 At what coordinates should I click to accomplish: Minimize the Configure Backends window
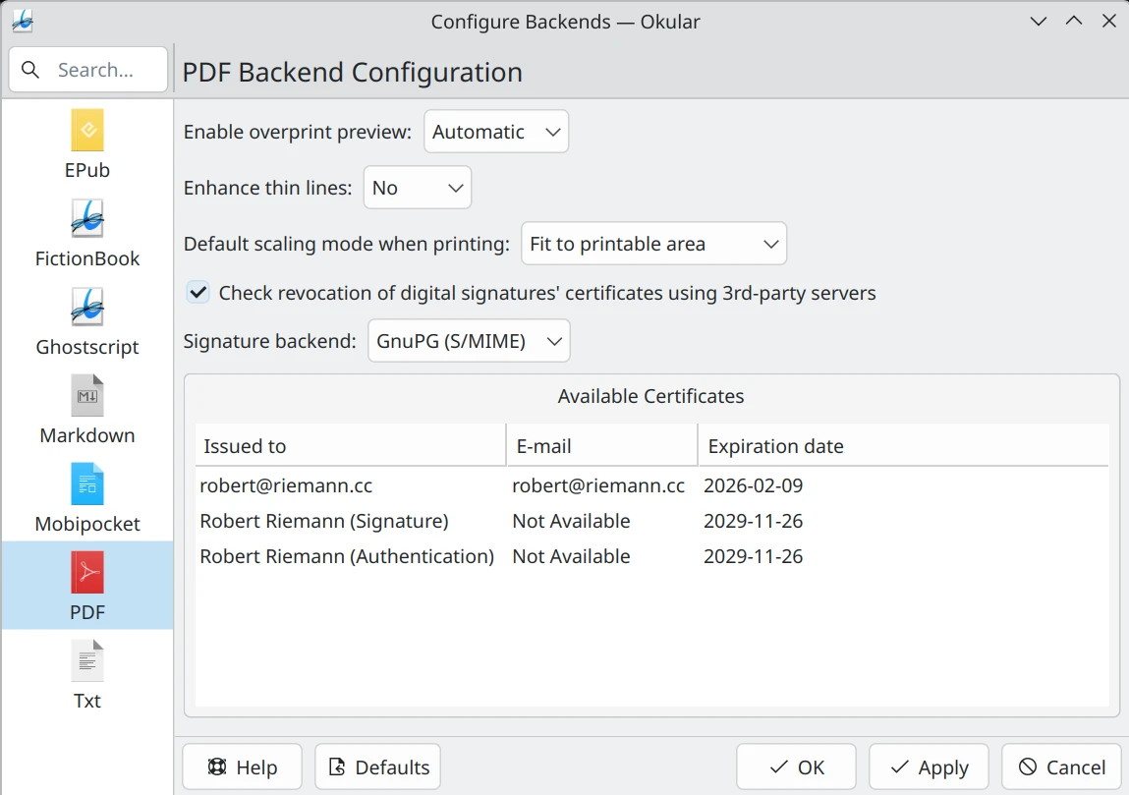1039,21
